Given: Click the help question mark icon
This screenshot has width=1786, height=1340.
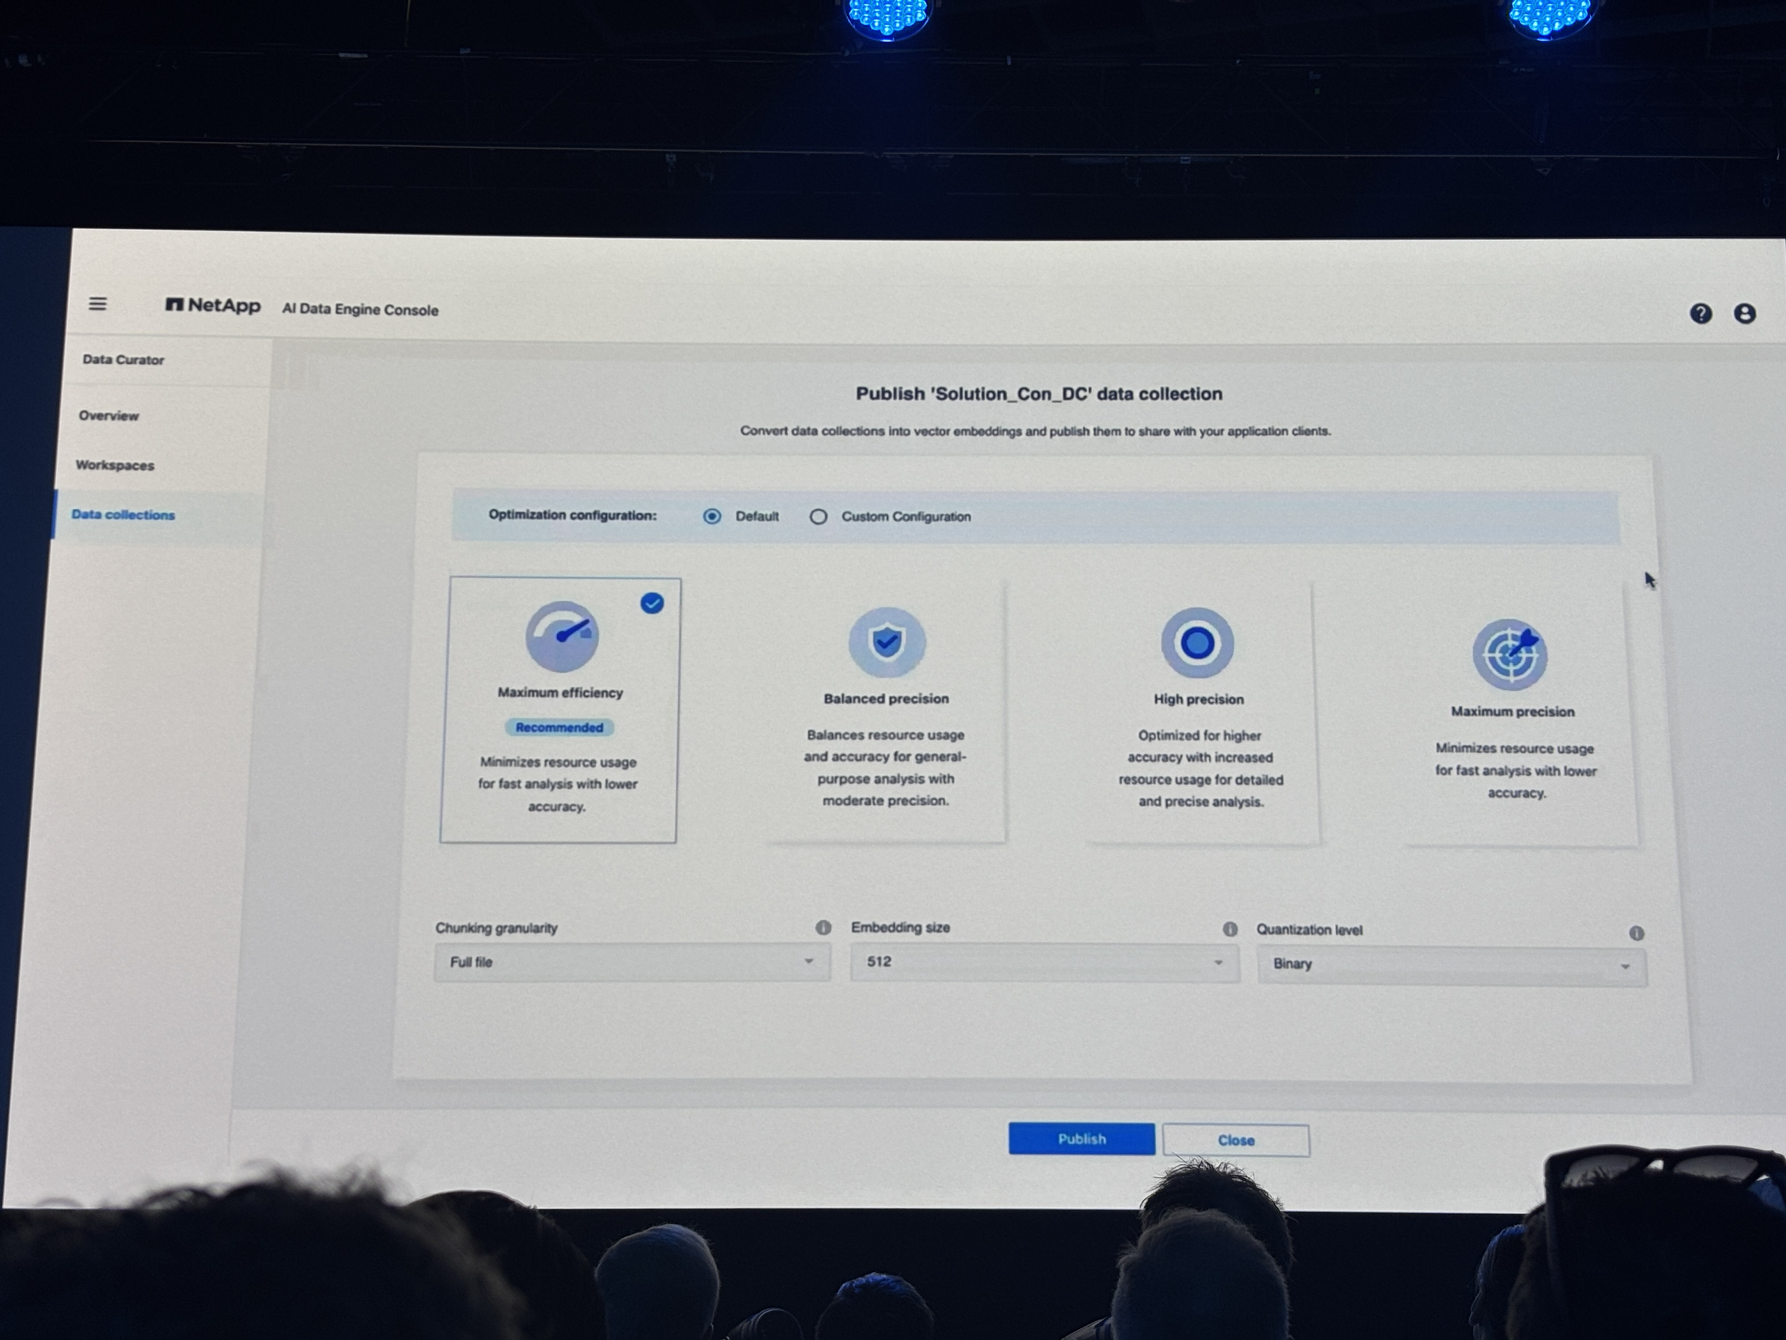Looking at the screenshot, I should (1701, 313).
